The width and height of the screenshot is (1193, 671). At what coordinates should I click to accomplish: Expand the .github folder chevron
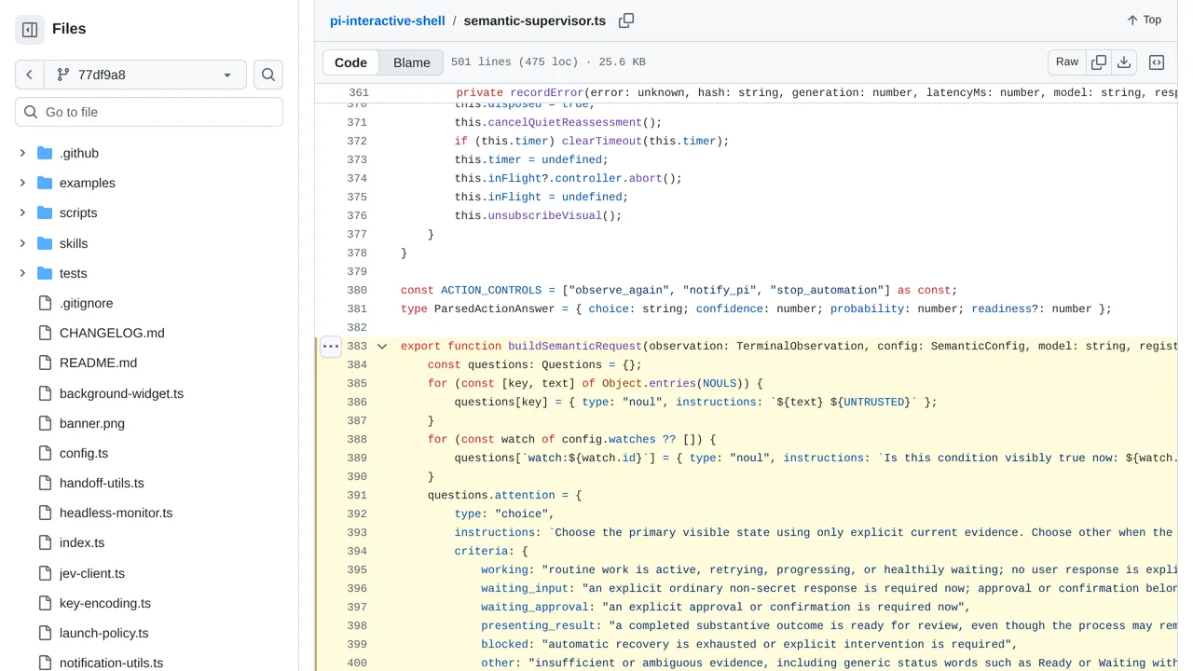point(23,153)
